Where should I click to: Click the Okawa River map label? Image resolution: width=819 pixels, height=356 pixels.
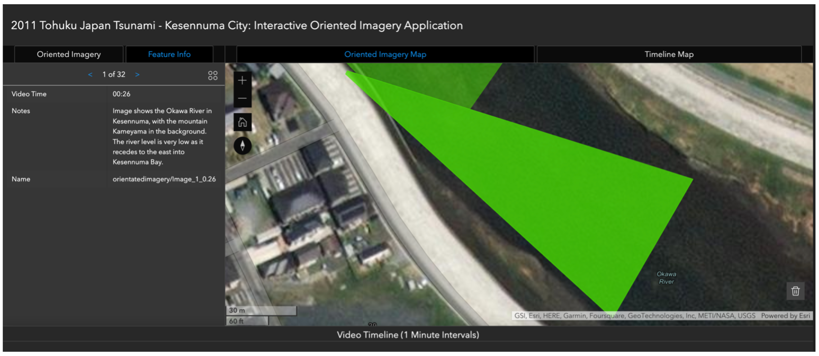(x=666, y=278)
